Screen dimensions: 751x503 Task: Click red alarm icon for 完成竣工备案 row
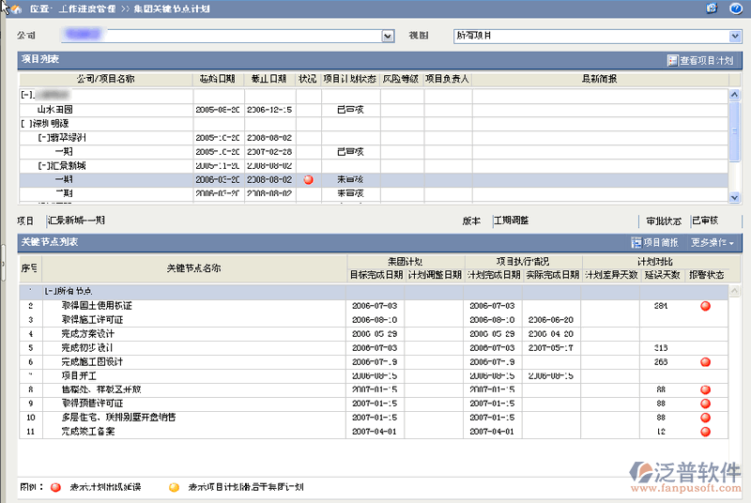click(x=705, y=431)
